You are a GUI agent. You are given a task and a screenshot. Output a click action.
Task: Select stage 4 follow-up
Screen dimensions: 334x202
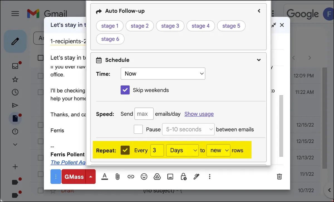(201, 26)
